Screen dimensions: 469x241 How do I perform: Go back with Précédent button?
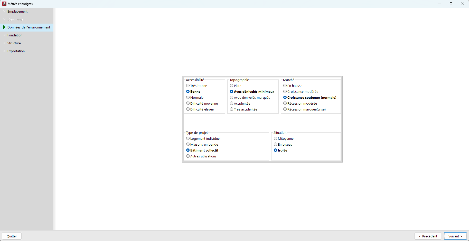[428, 236]
